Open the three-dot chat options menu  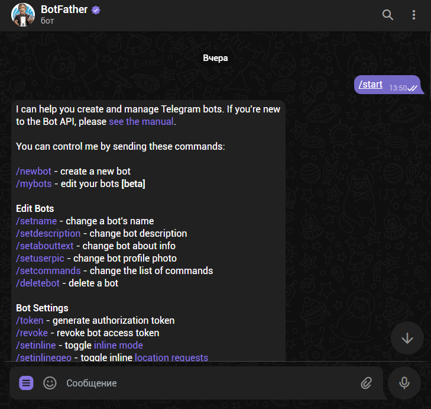413,15
